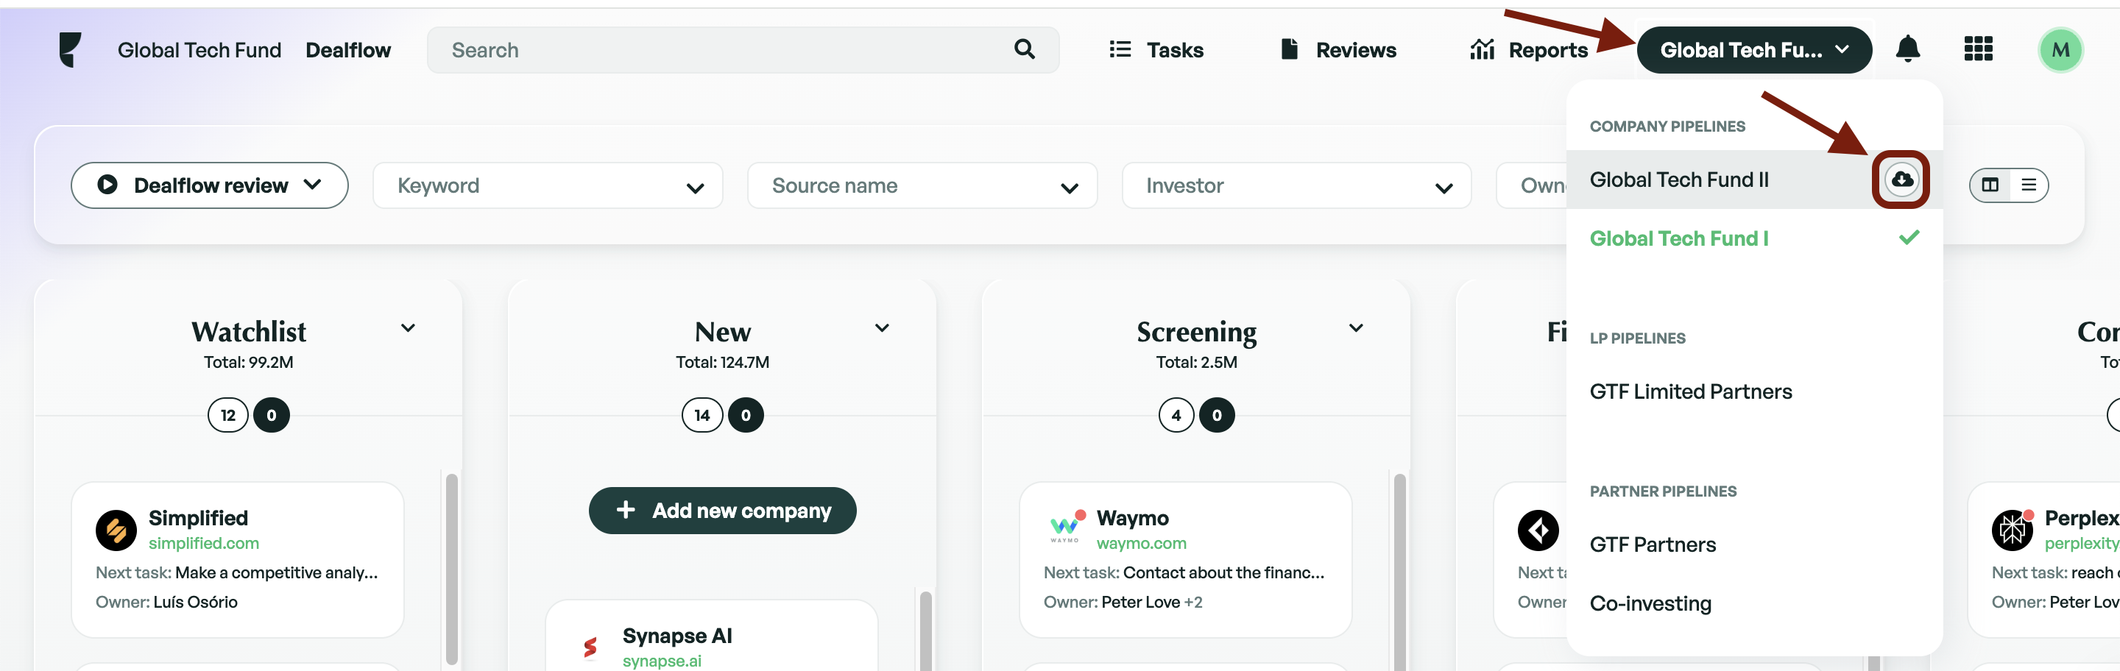Expand the Watchlist column menu chevron
The height and width of the screenshot is (671, 2120).
pos(407,328)
